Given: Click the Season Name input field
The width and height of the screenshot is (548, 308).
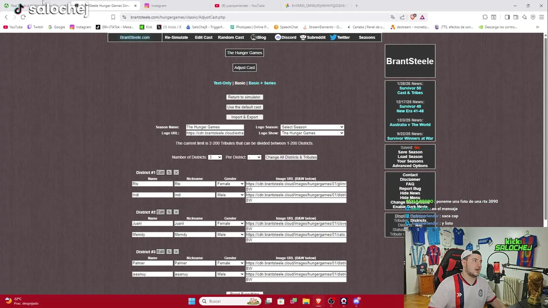Looking at the screenshot, I should coord(215,127).
